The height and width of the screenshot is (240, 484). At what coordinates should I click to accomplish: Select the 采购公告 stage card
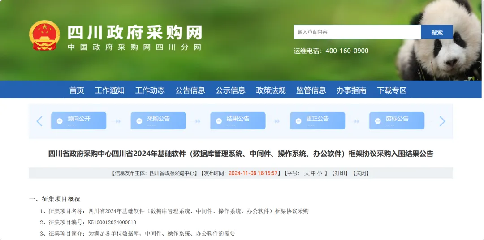coord(158,120)
